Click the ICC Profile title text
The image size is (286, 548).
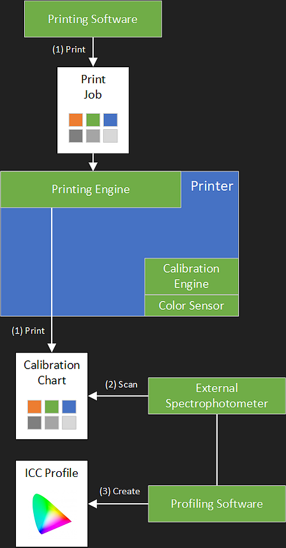click(x=52, y=473)
